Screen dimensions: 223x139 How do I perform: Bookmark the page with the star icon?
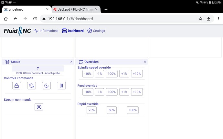tap(200, 19)
